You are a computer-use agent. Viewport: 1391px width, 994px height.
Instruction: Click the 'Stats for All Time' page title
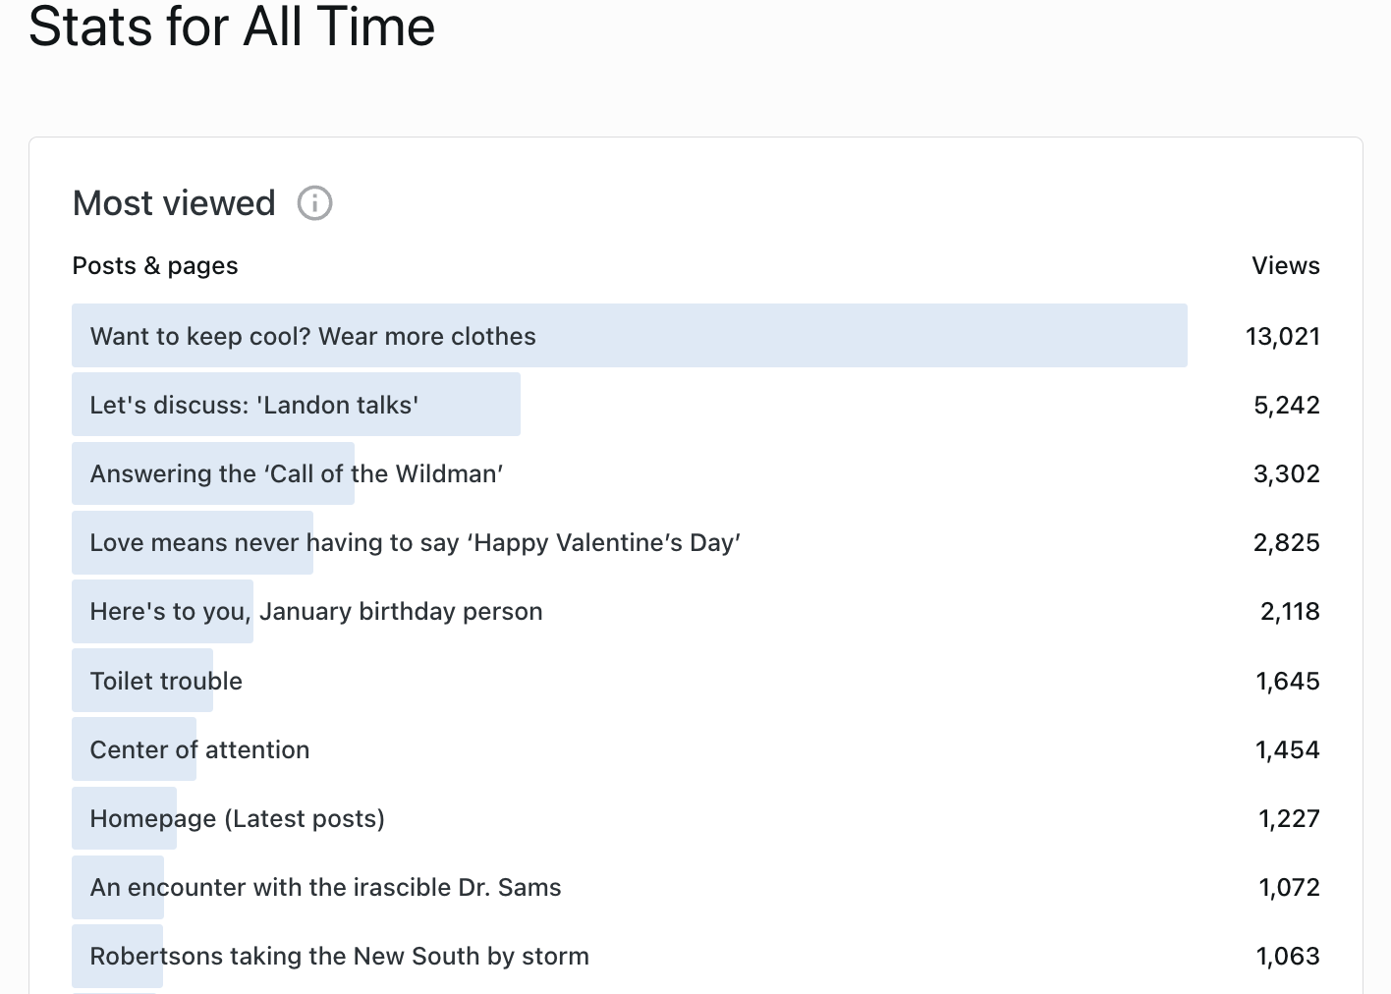[x=232, y=27]
